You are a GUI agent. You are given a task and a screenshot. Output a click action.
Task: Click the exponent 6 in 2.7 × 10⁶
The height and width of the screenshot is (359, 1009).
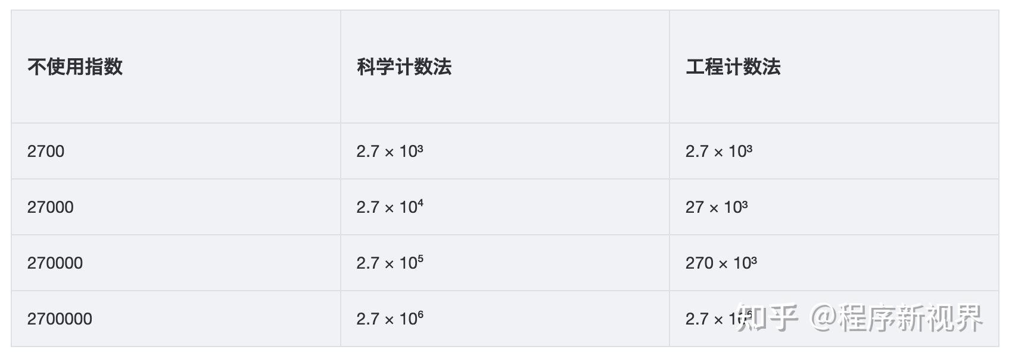point(421,314)
